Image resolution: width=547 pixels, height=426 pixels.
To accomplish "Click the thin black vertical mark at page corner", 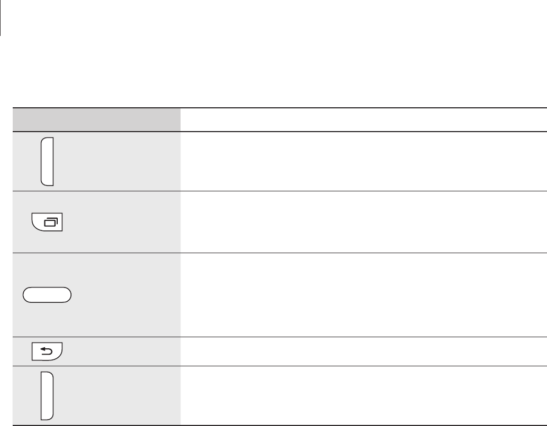I will 1,18.
